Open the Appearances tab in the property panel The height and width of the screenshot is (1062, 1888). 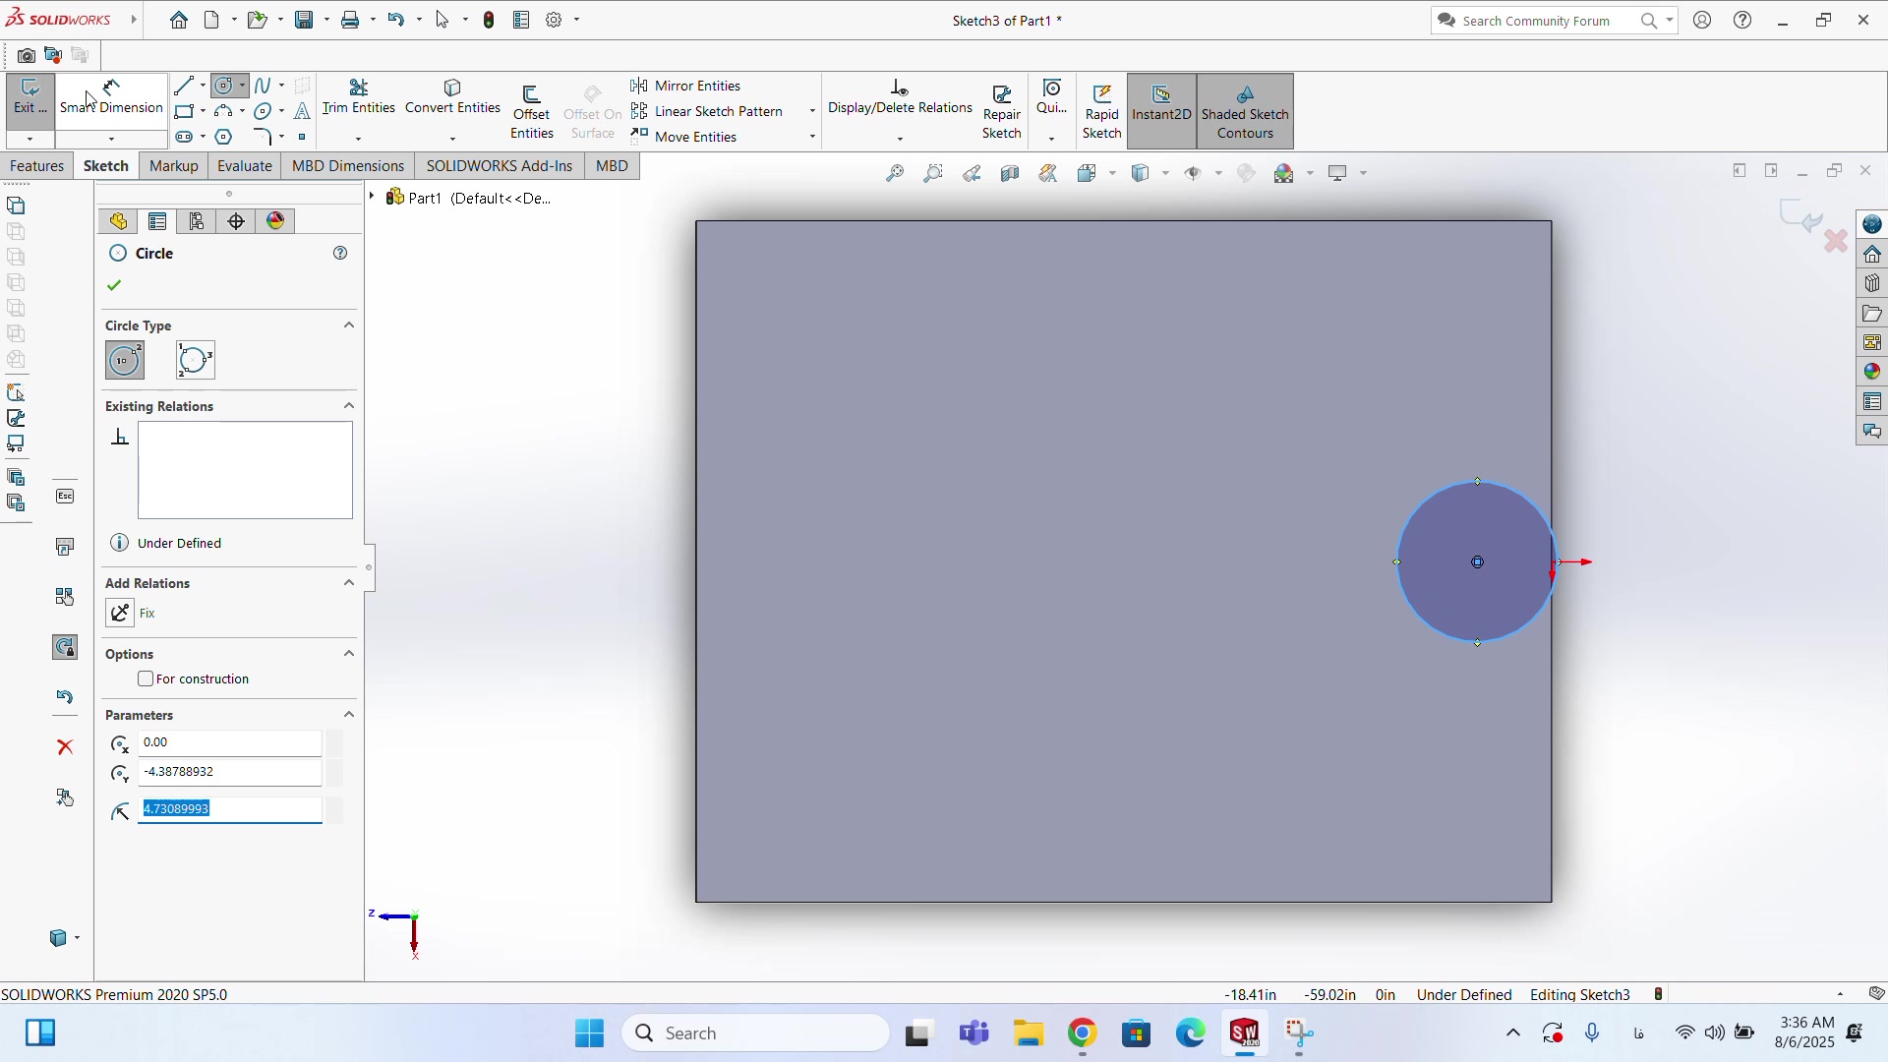276,221
